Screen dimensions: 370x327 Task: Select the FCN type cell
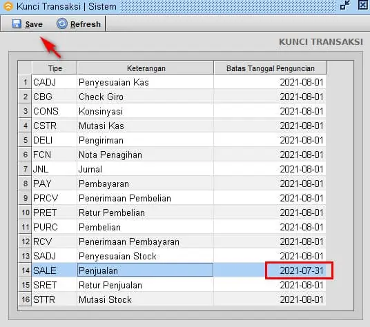pos(55,155)
